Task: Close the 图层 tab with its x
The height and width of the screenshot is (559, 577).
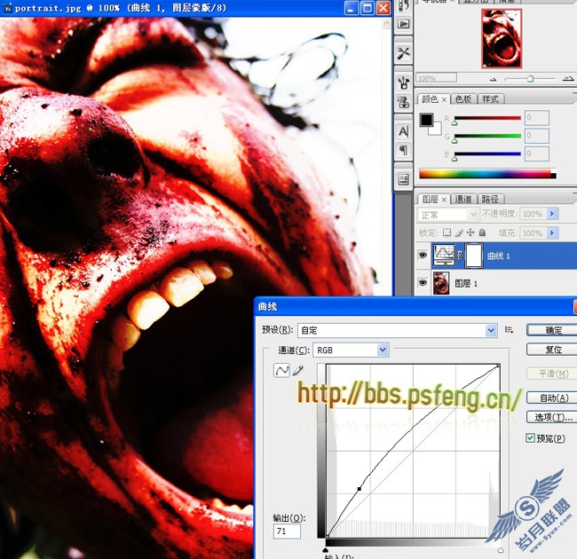Action: coord(444,200)
